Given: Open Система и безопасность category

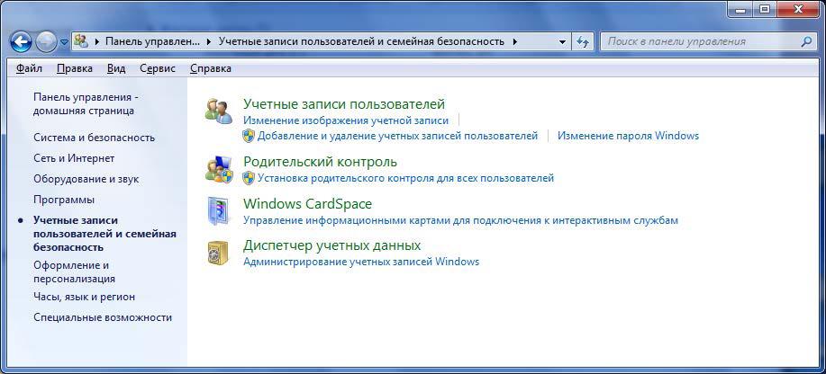Looking at the screenshot, I should (x=95, y=138).
